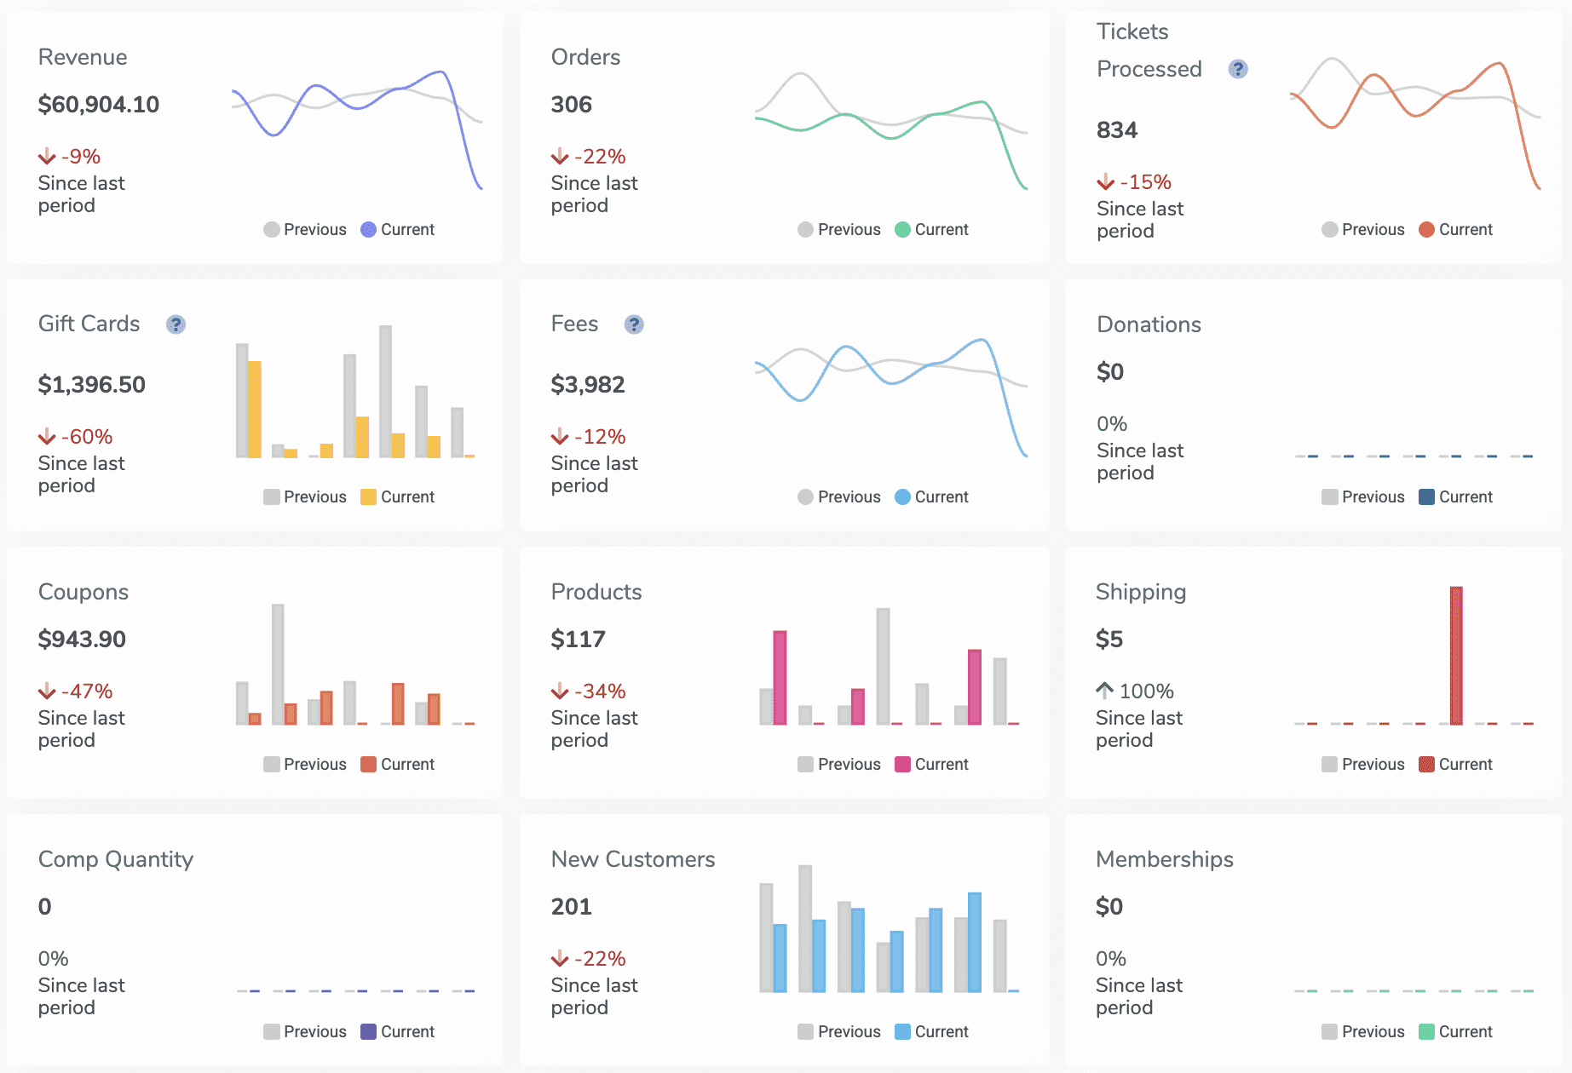Toggle Current series in Products legend

(x=932, y=765)
